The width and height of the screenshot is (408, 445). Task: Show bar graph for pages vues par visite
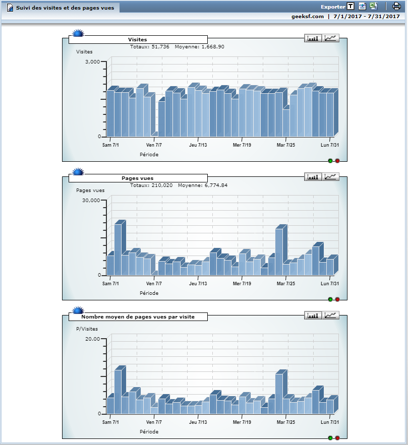tap(313, 315)
